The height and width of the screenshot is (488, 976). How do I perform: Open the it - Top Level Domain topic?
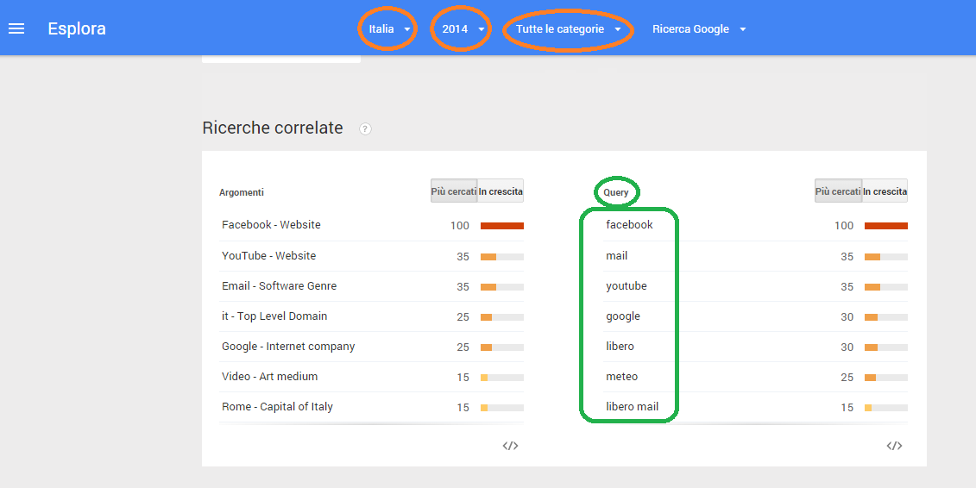tap(274, 316)
